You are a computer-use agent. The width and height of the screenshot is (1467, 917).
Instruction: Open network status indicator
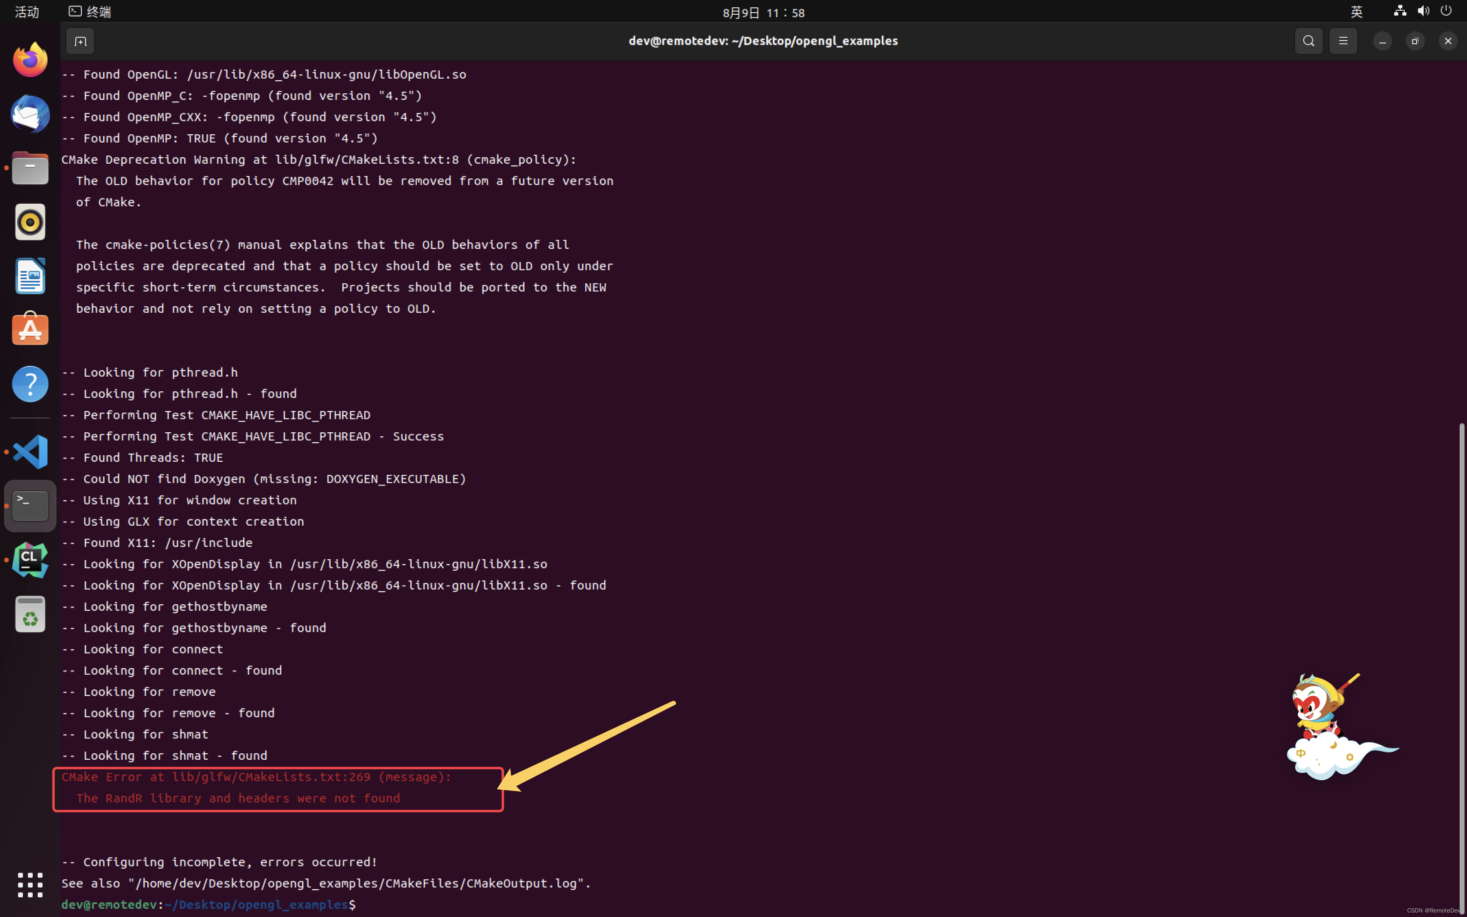(1400, 11)
